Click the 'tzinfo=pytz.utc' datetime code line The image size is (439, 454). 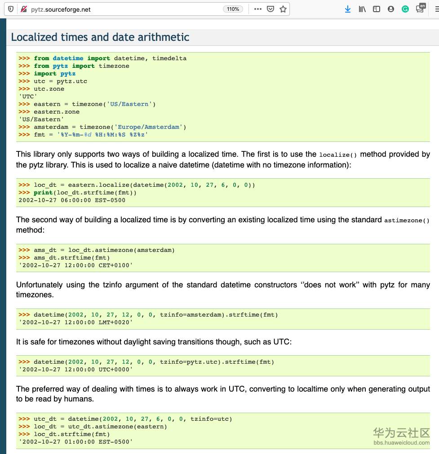[146, 362]
